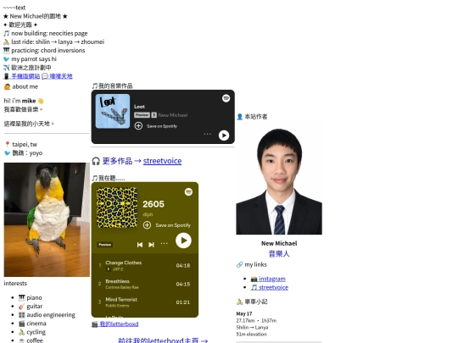
Task: Click the New Michael name under portrait
Action: coord(279,243)
